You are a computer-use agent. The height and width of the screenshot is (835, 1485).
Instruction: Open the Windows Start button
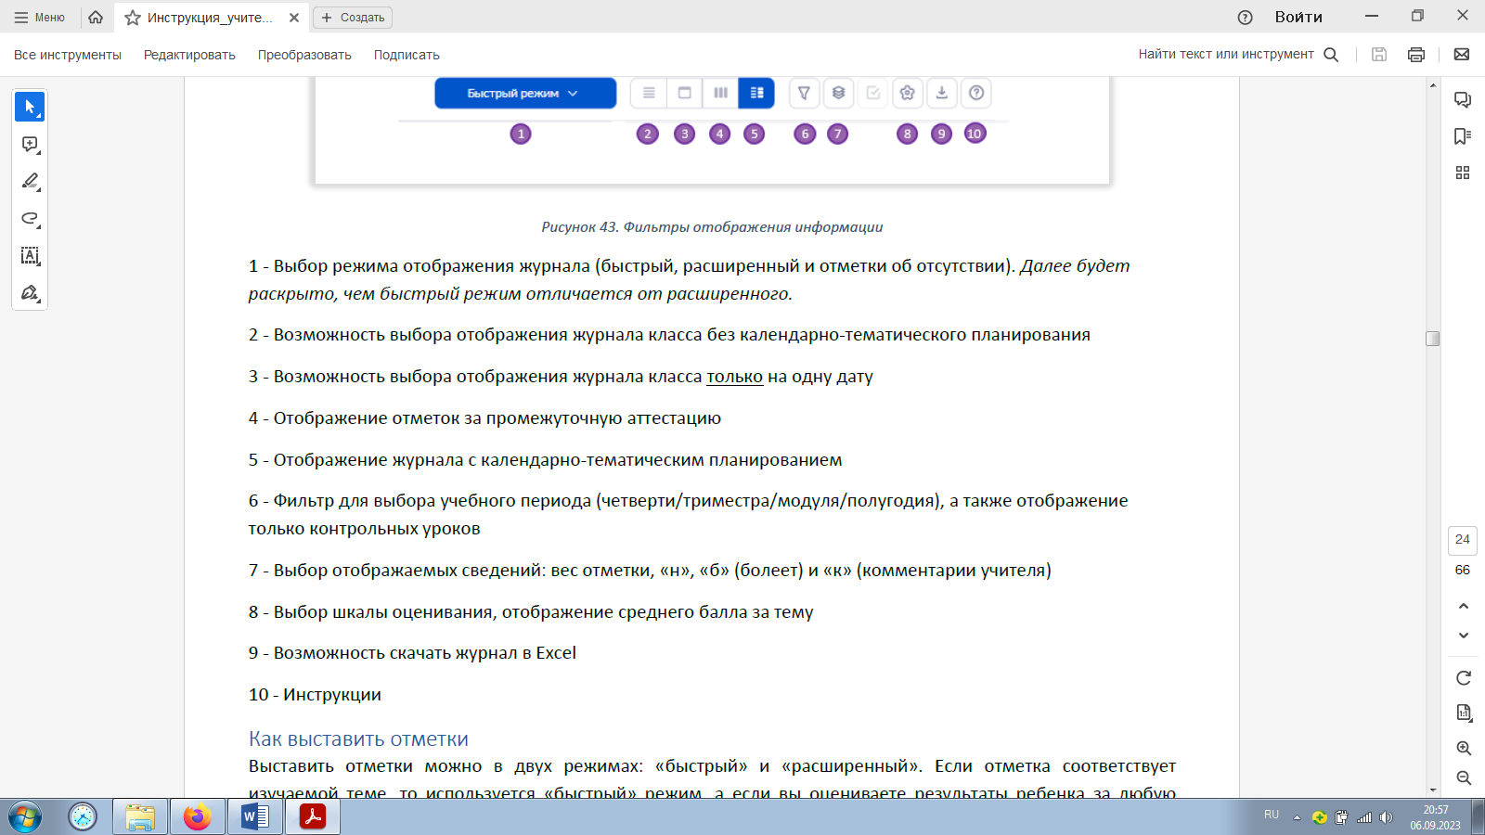[x=25, y=817]
